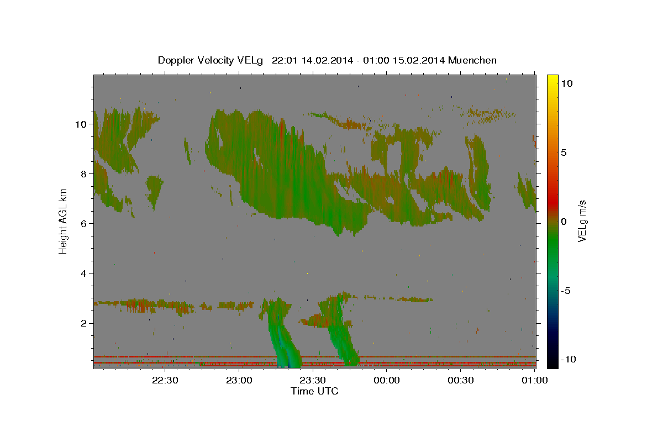Click the plot title 'Doppler Velocity VELg'
This screenshot has height=442, width=663.
[212, 60]
